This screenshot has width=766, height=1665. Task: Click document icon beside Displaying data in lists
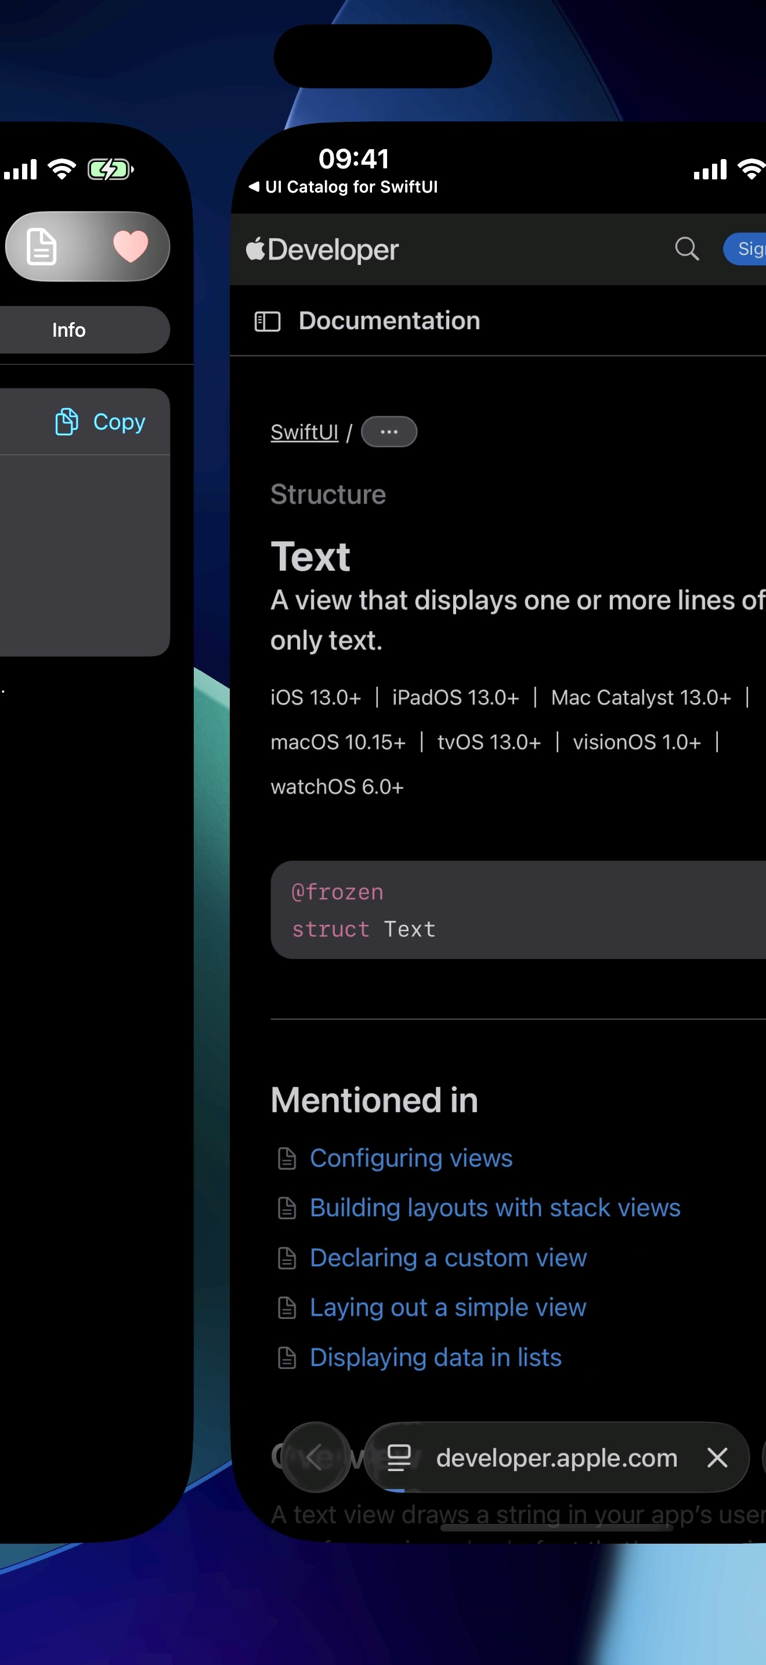pyautogui.click(x=287, y=1357)
